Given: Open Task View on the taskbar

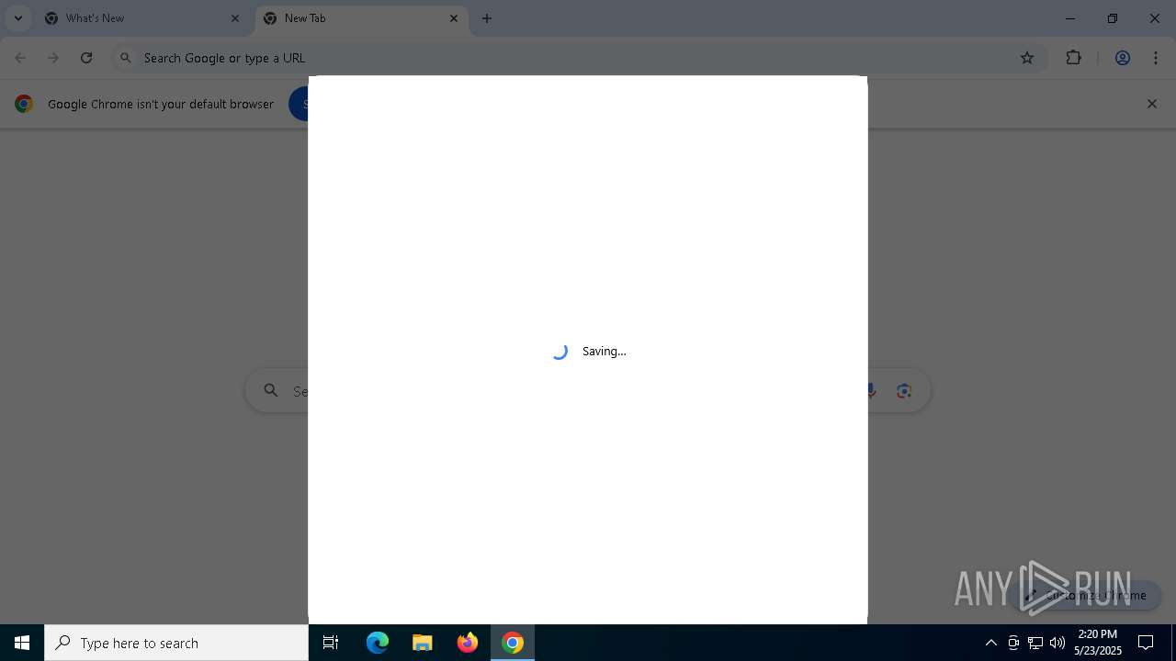Looking at the screenshot, I should pyautogui.click(x=331, y=643).
